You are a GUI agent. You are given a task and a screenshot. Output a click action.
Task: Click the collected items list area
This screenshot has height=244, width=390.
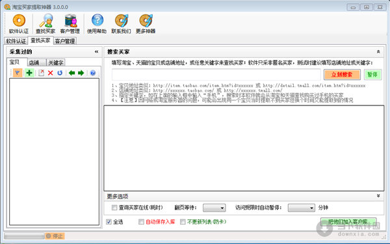[x=54, y=152]
